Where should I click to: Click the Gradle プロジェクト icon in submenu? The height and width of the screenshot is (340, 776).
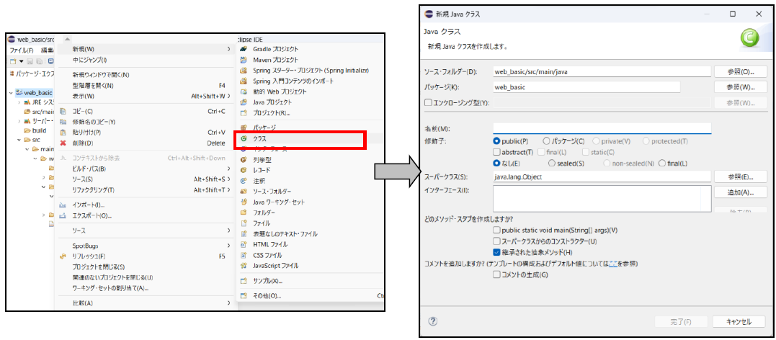point(244,49)
